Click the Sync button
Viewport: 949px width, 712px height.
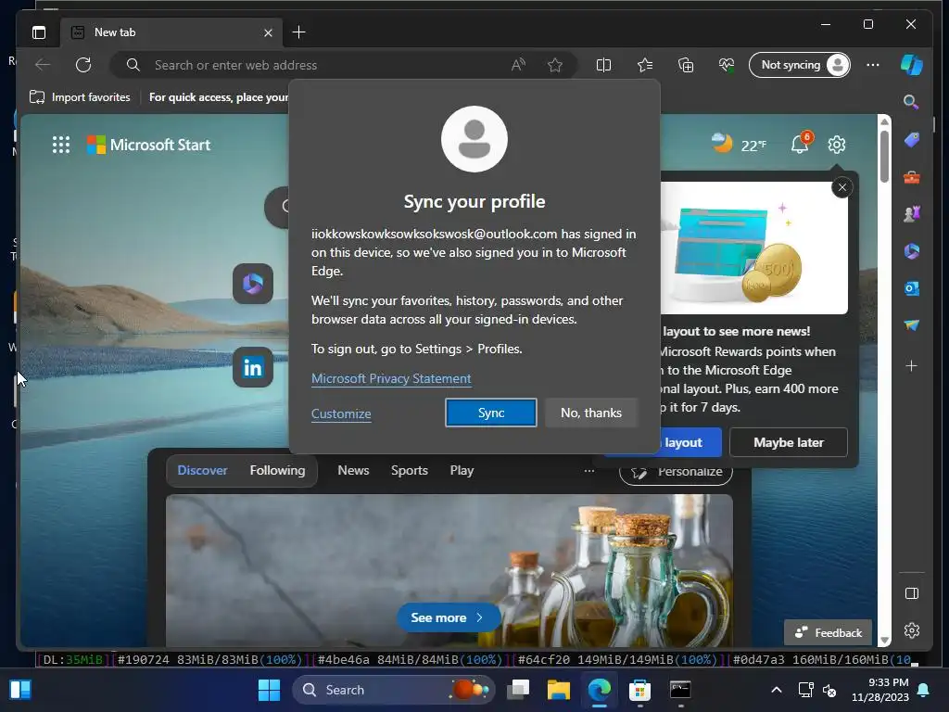tap(491, 413)
